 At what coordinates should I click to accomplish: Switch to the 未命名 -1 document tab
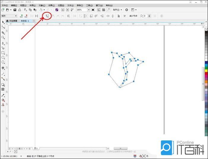point(25,21)
